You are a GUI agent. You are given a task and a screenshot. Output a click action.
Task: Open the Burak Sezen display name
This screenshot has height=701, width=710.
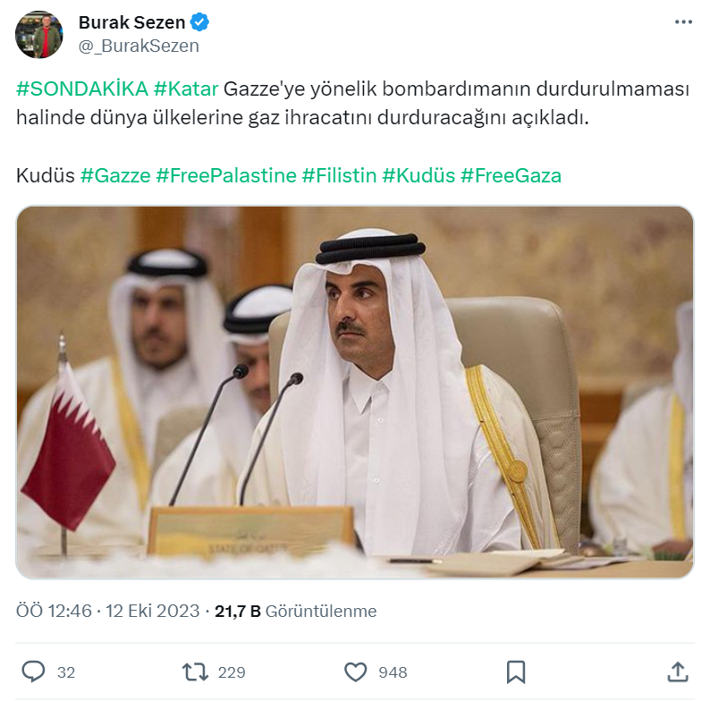click(131, 22)
